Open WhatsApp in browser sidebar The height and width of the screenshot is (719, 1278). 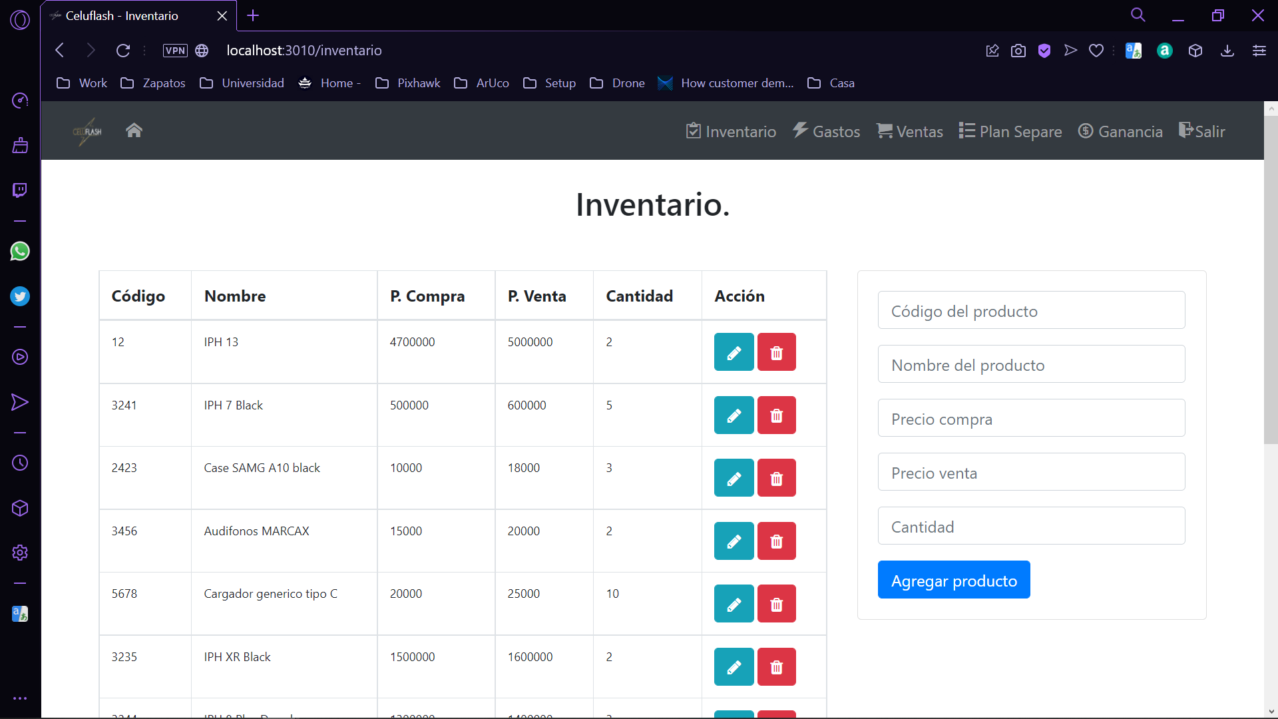tap(20, 252)
